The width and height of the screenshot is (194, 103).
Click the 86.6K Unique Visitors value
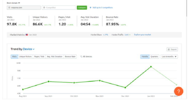coord(38,24)
